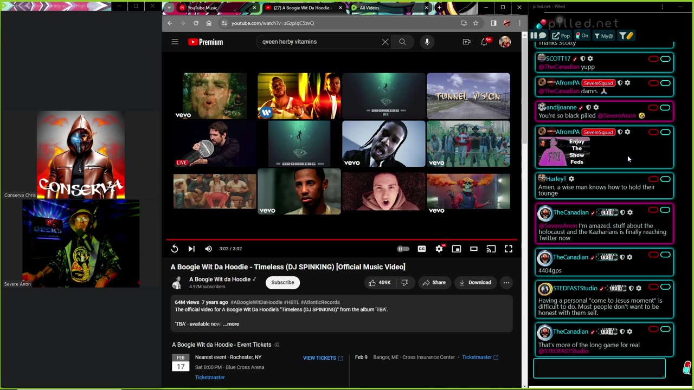The image size is (694, 390).
Task: Share the Timeless music video
Action: 434,282
